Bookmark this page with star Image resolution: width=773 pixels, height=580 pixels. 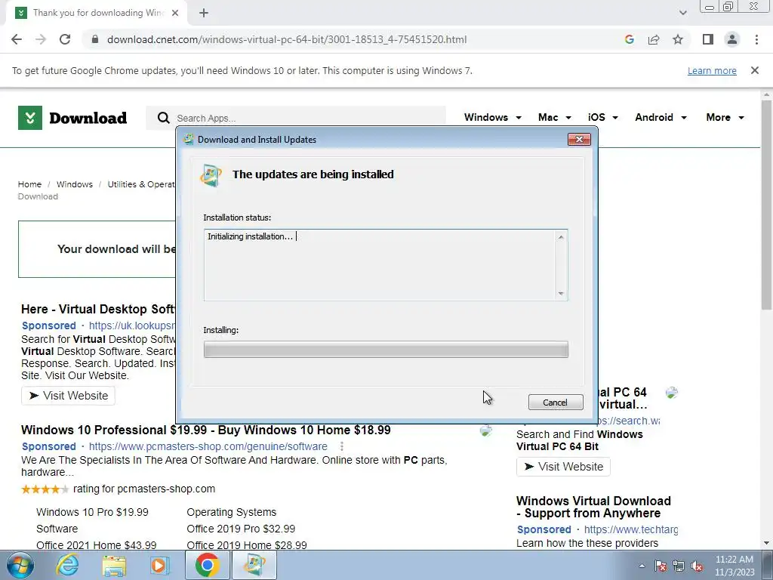click(x=678, y=39)
